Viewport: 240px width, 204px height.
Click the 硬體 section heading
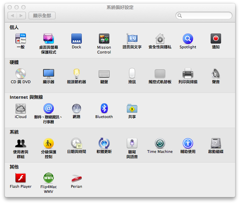(x=14, y=62)
